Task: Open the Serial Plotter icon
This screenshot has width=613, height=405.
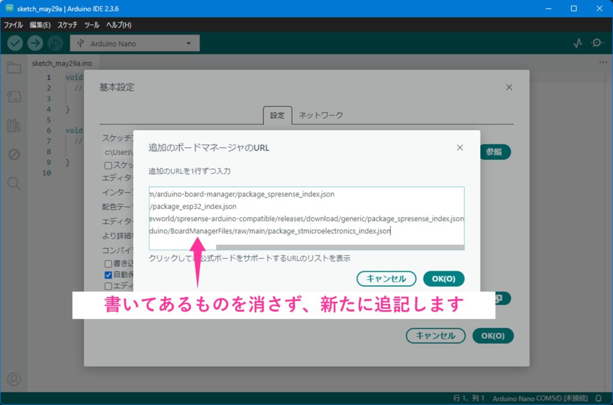Action: [x=578, y=43]
